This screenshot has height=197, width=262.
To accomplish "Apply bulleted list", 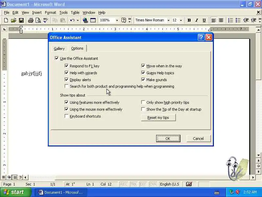I will tap(238, 20).
